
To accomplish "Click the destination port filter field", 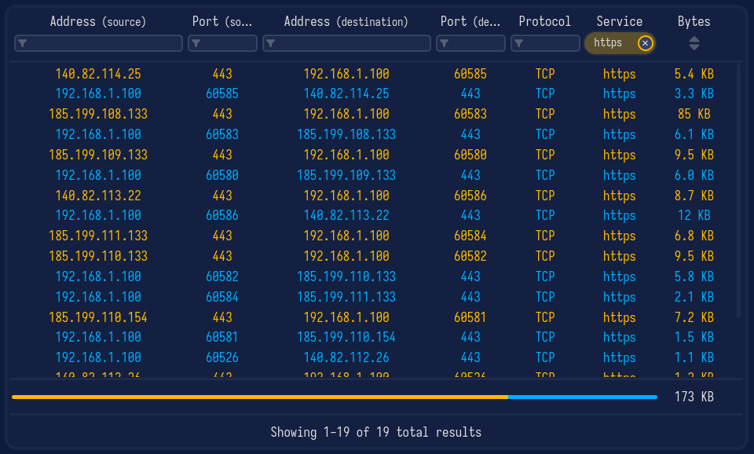I will coord(470,43).
